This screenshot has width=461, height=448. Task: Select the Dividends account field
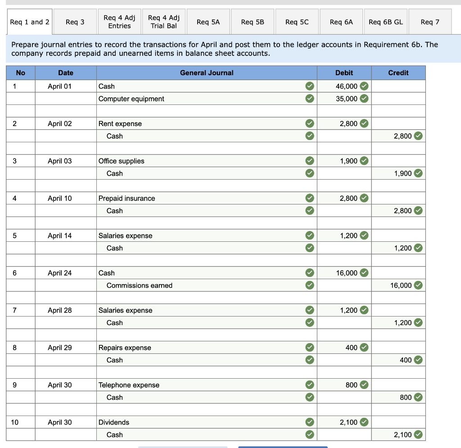(207, 422)
